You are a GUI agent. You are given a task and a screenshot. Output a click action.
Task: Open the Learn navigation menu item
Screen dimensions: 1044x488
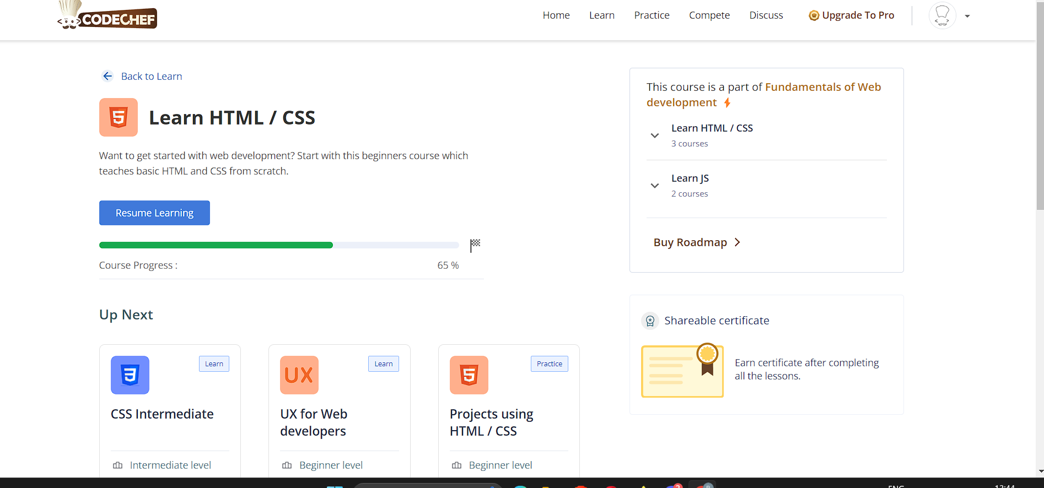(602, 15)
